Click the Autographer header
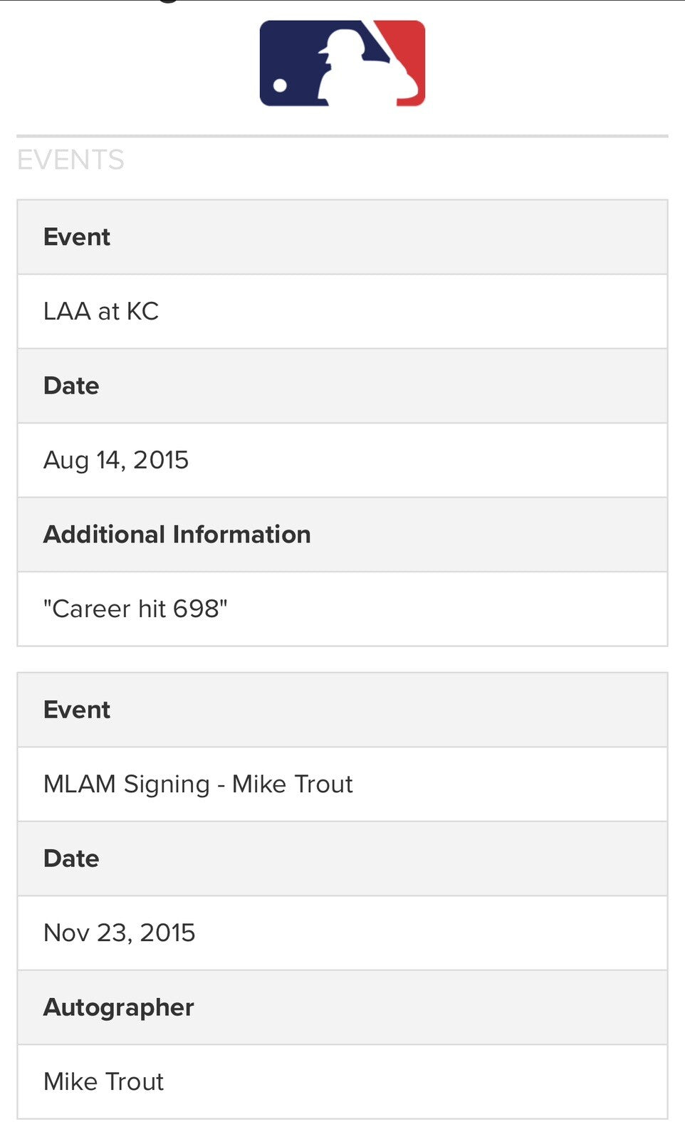Viewport: 685px width, 1139px height. (x=119, y=1007)
